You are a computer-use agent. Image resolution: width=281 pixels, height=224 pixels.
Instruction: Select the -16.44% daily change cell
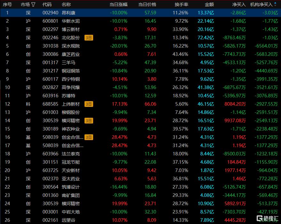(x=119, y=187)
